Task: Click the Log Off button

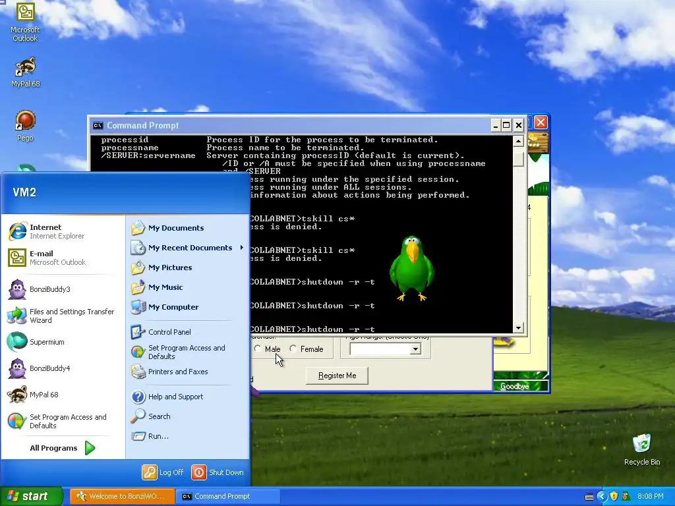Action: point(163,472)
